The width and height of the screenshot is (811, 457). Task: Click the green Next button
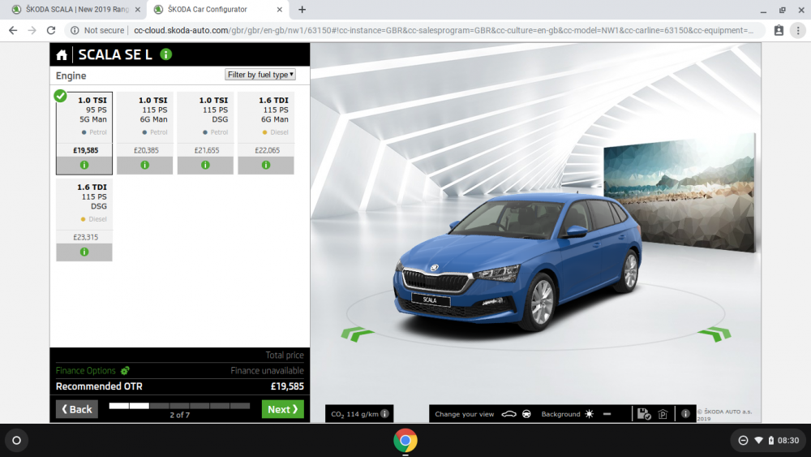[283, 409]
